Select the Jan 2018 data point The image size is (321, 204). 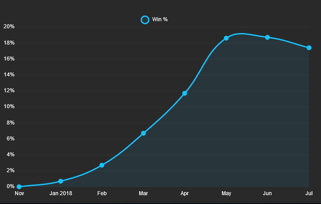(61, 181)
